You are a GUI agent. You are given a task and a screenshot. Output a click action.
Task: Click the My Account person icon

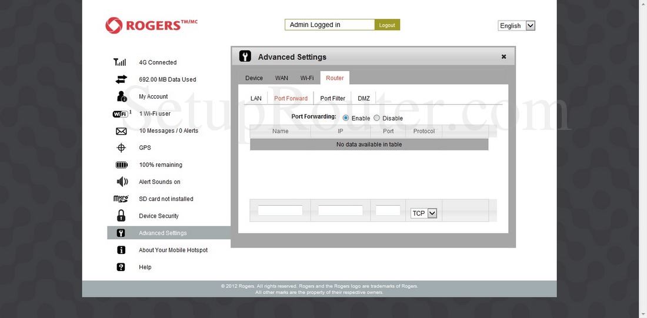pos(121,96)
